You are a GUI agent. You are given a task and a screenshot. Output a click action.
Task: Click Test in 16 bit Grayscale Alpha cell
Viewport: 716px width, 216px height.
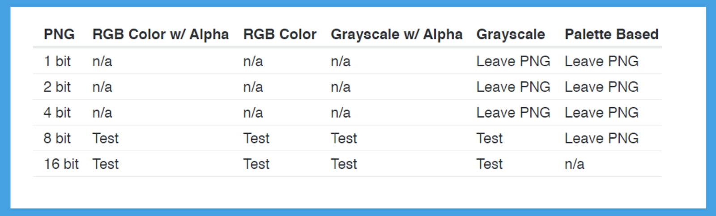(x=344, y=164)
